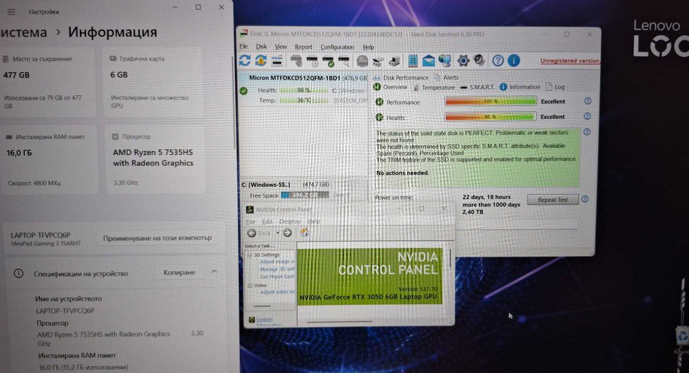Click the blue envelope email icon
The image size is (689, 373).
429,61
